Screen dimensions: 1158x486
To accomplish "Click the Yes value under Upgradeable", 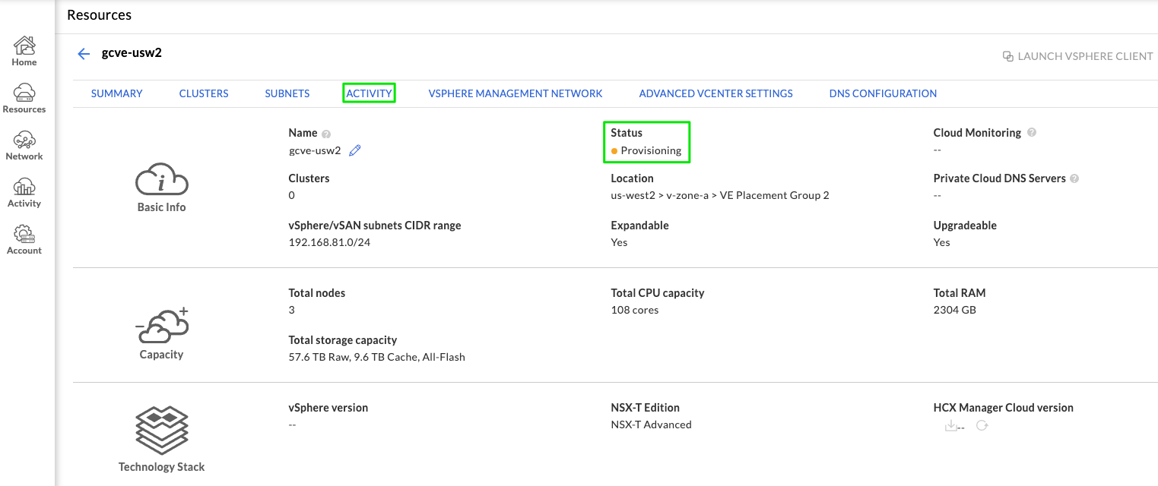I will (941, 242).
